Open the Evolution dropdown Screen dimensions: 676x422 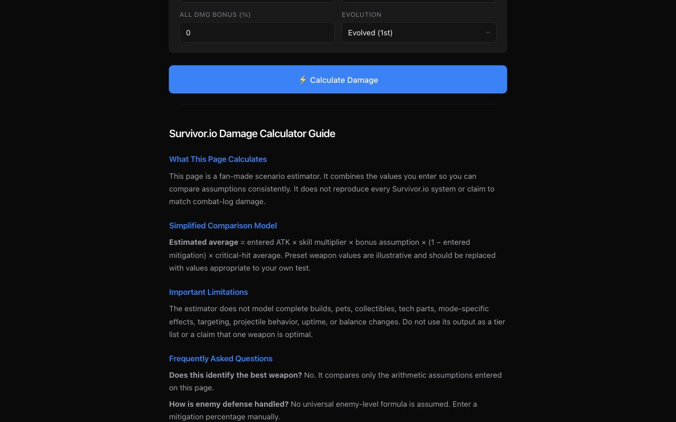coord(419,33)
